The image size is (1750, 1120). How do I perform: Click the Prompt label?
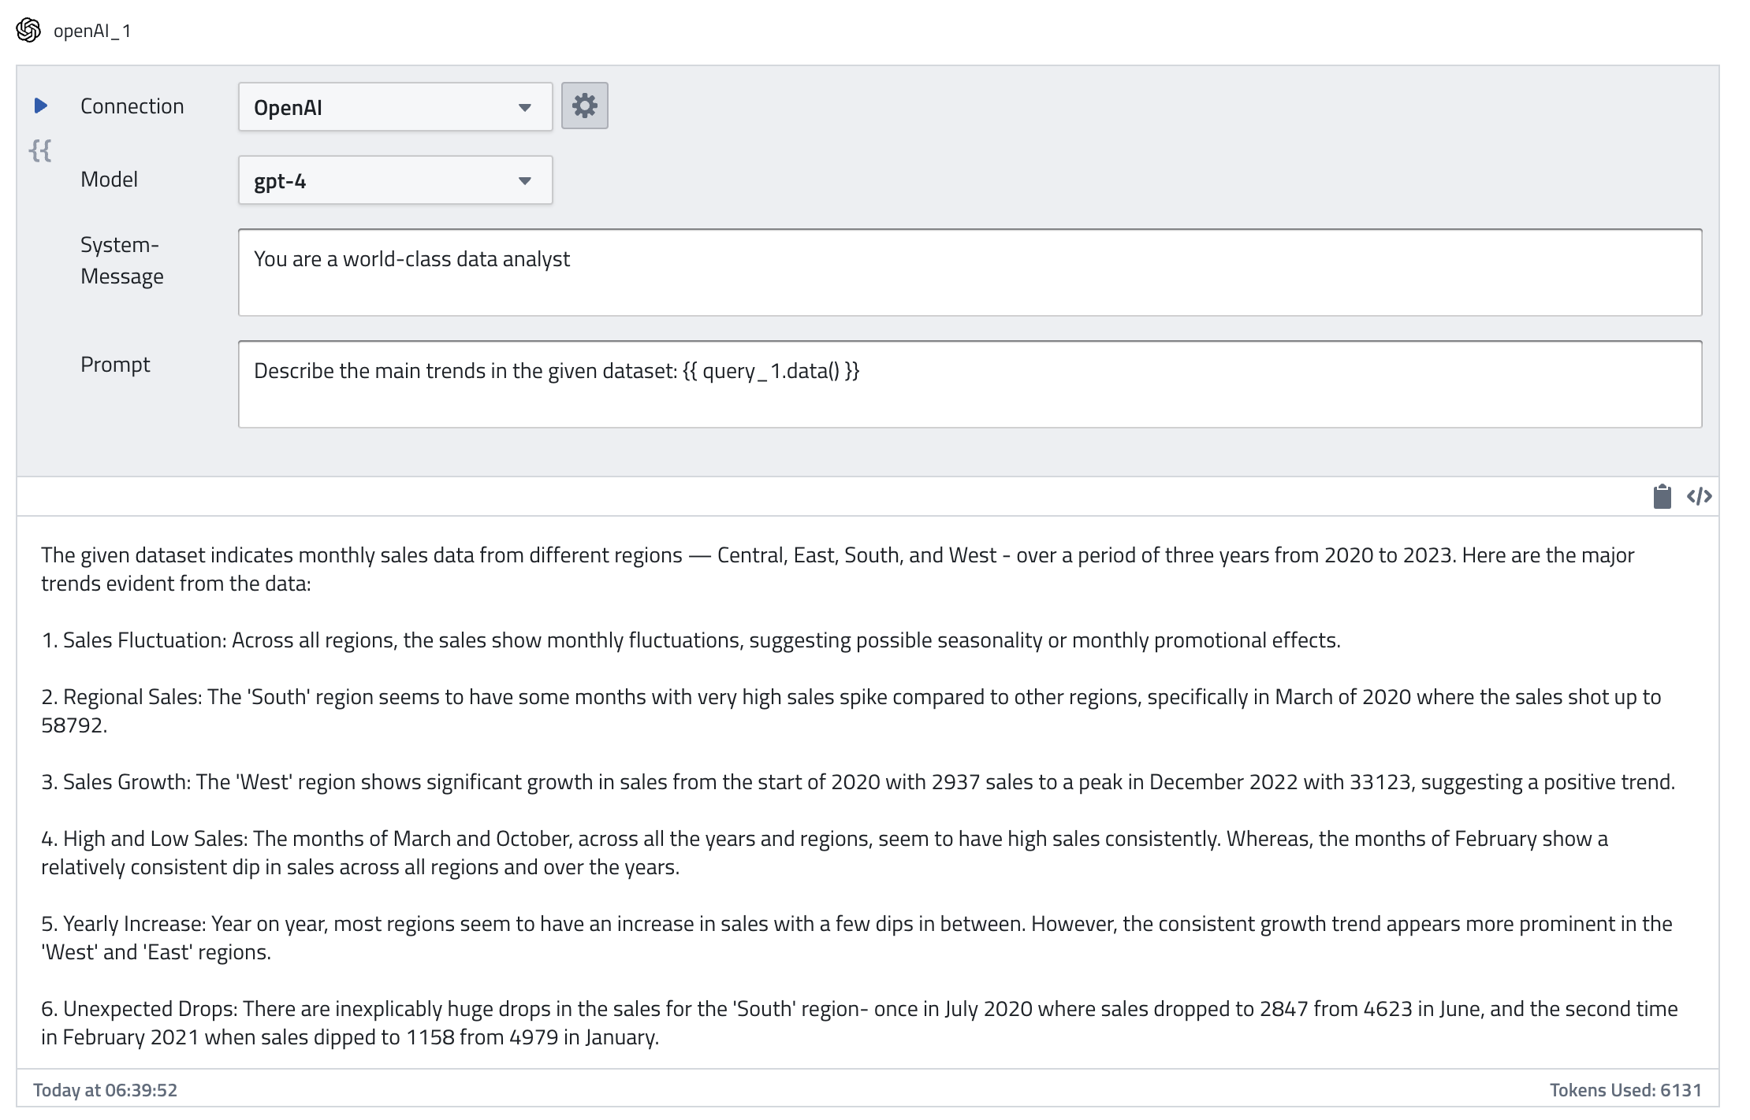(115, 365)
